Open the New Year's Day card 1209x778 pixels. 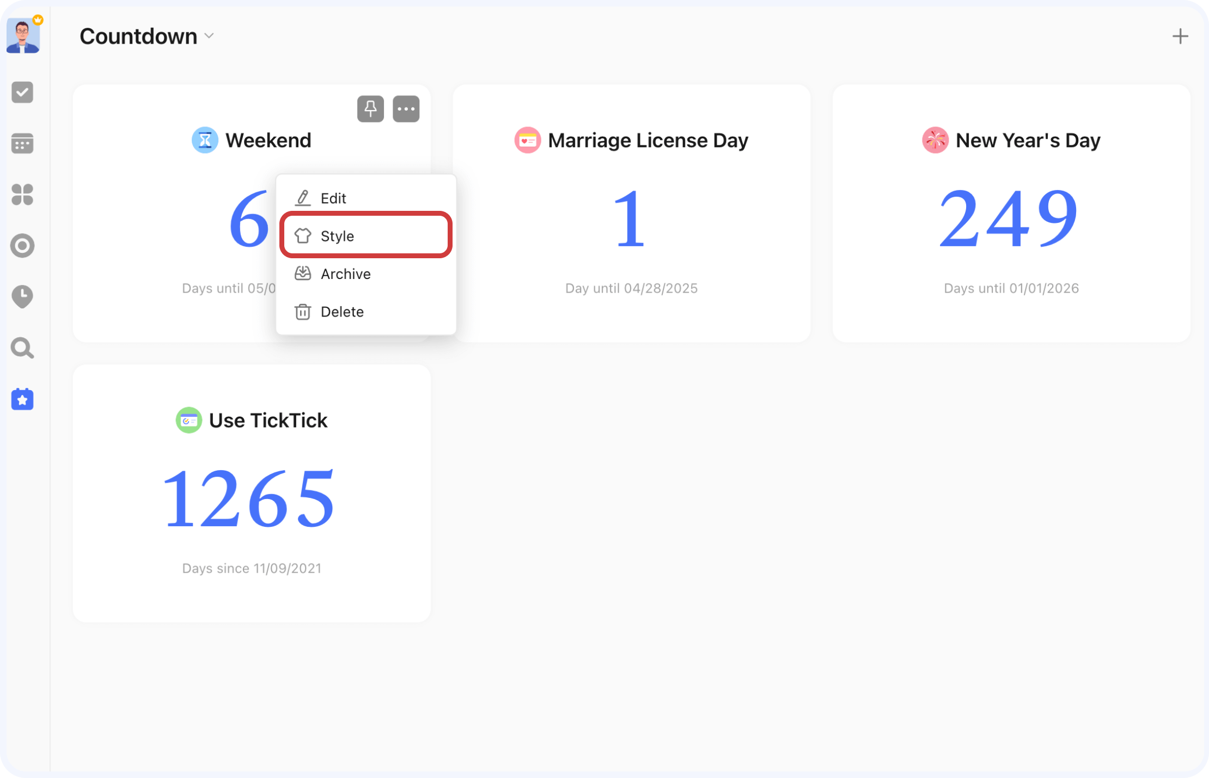pos(1011,218)
